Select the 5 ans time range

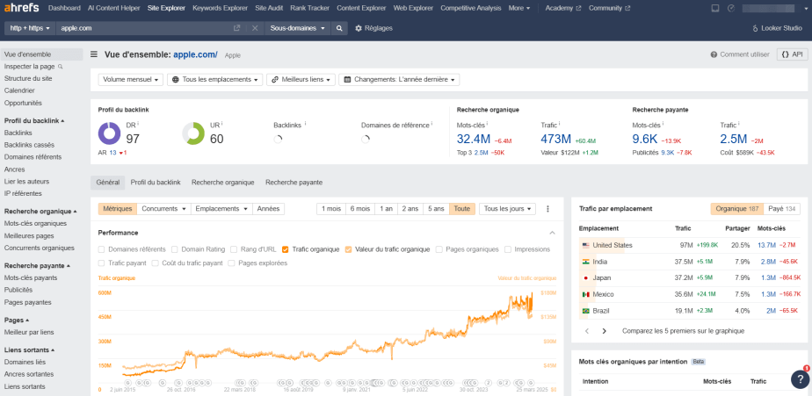[436, 209]
